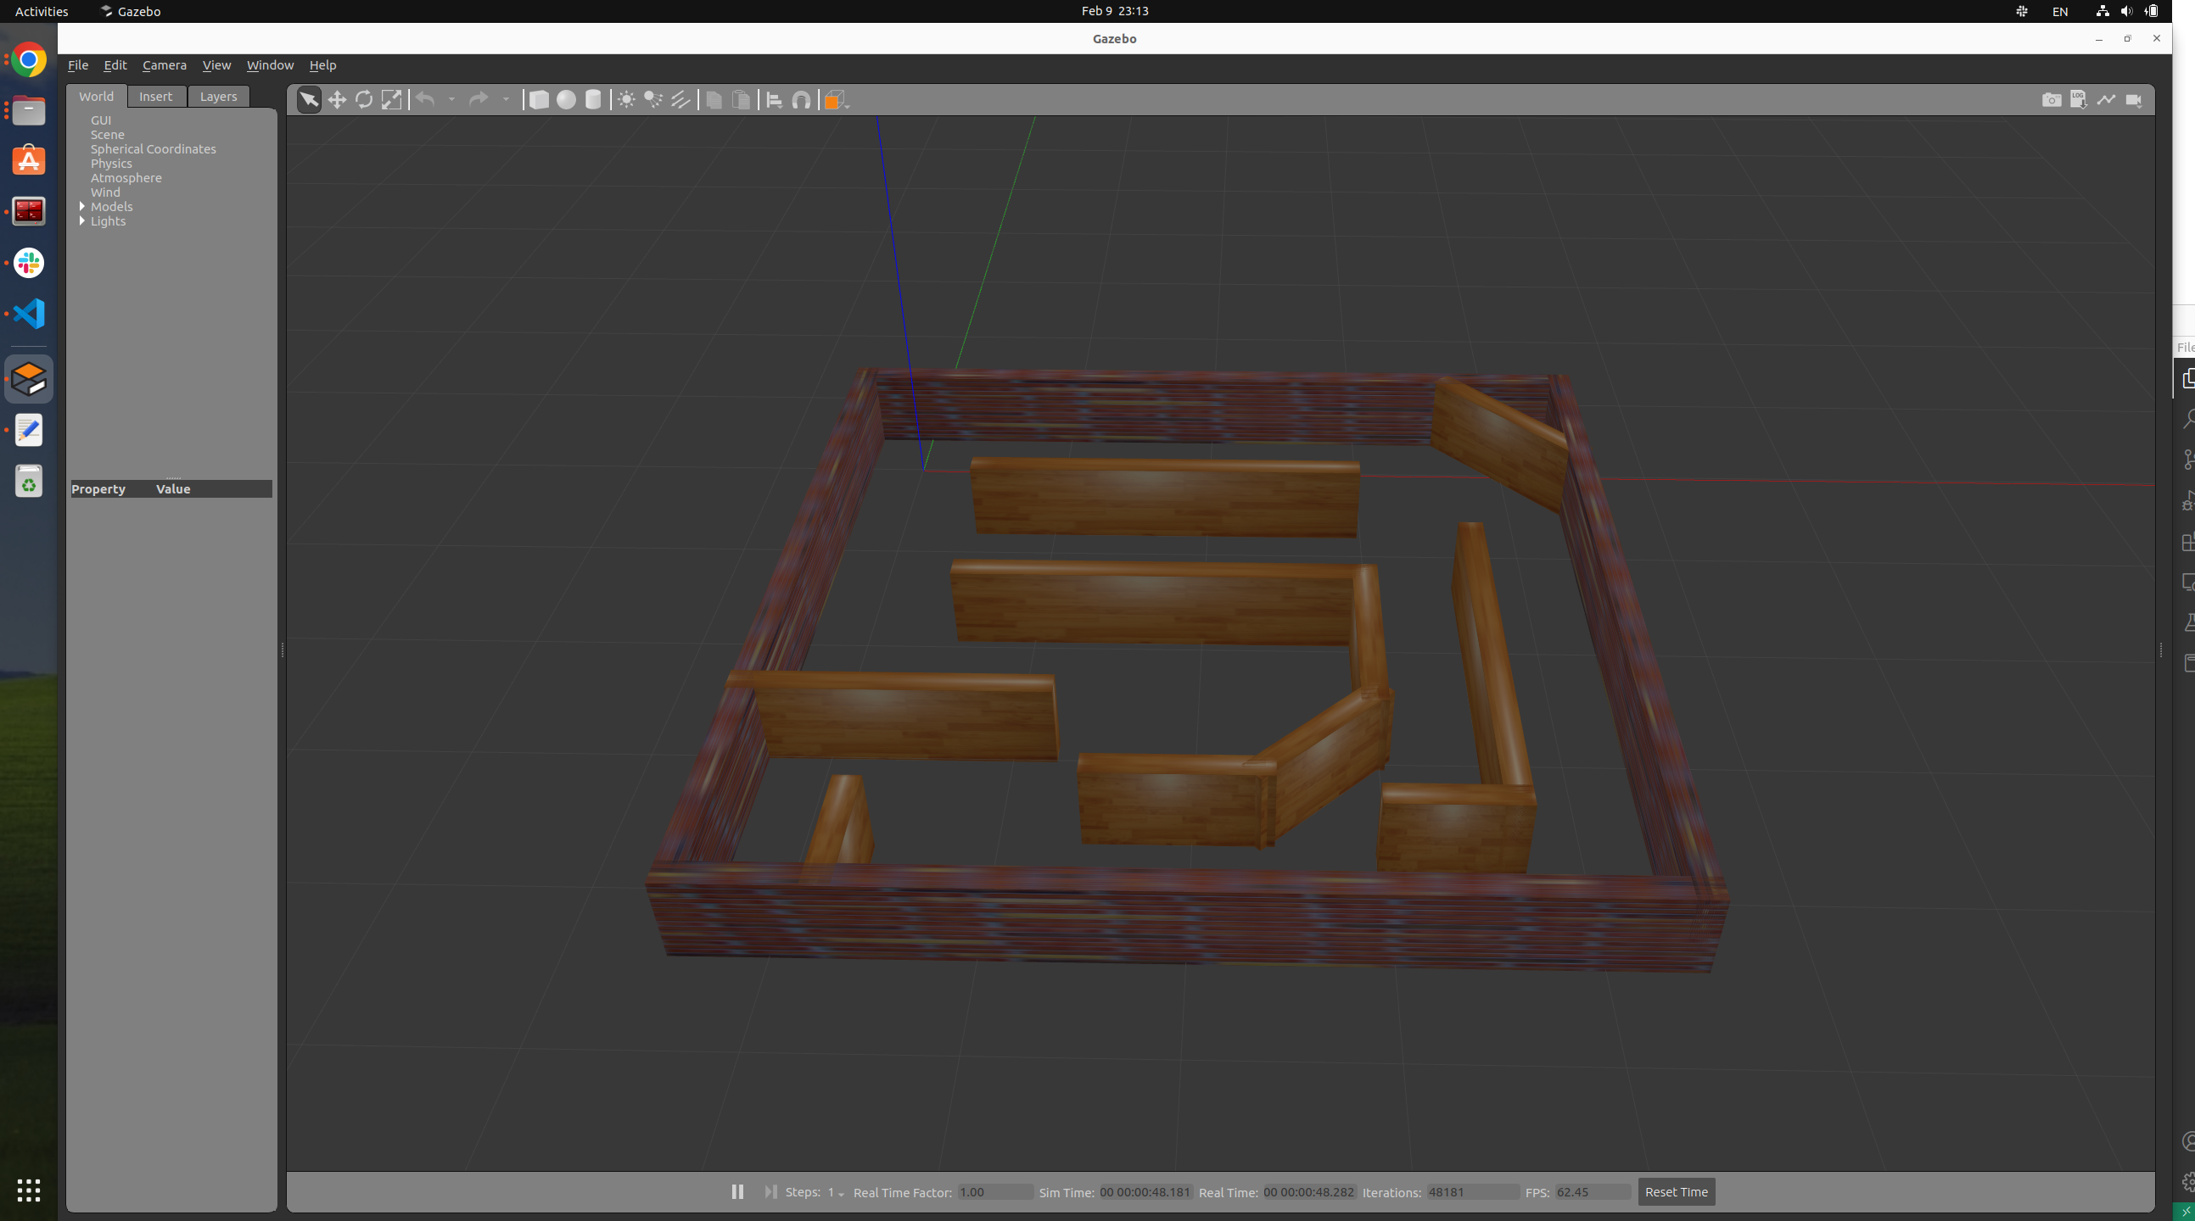Insert a cylinder shape
Image resolution: width=2195 pixels, height=1221 pixels.
pos(593,99)
